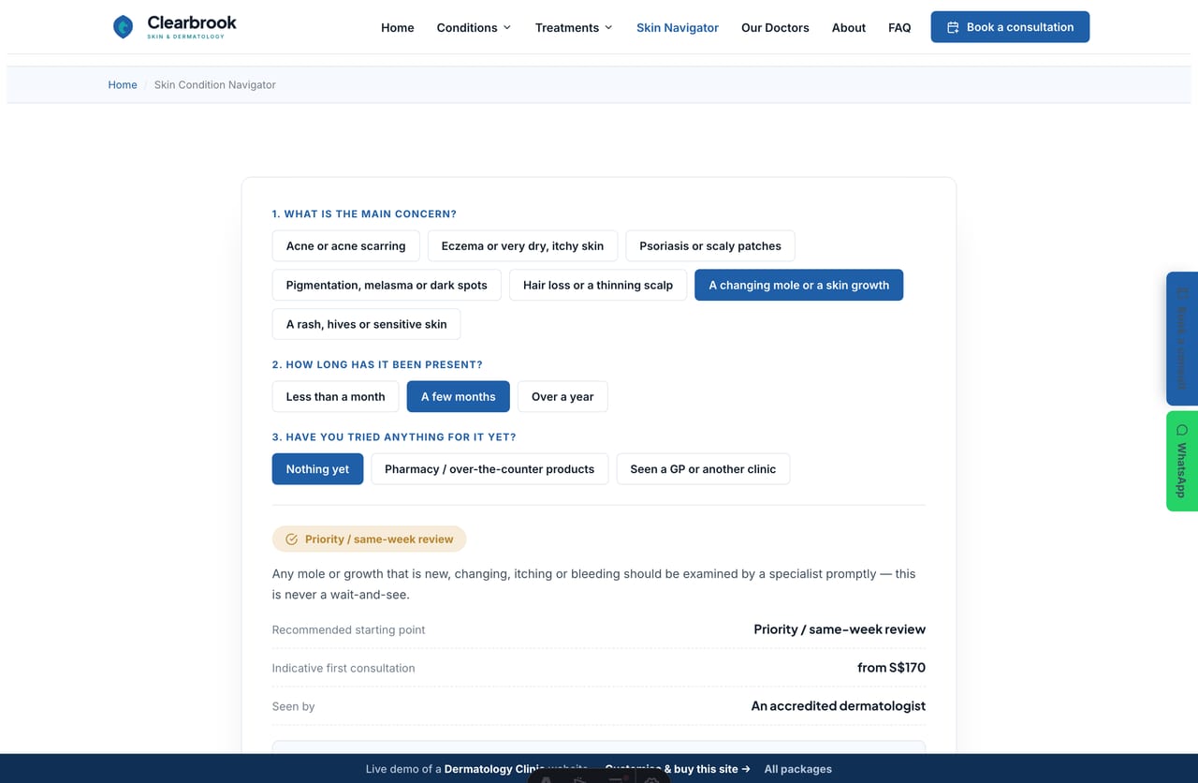Open the blue Book a consult side tab
The width and height of the screenshot is (1198, 783).
coord(1182,338)
